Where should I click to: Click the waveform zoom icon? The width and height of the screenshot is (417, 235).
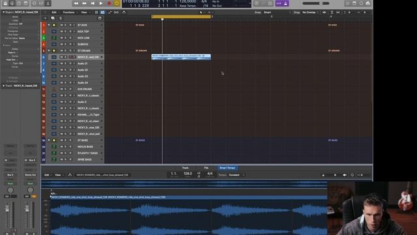click(x=324, y=12)
